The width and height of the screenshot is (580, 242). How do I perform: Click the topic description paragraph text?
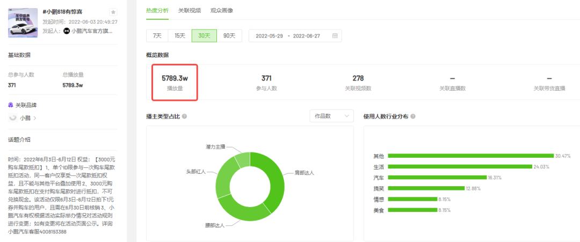point(61,196)
